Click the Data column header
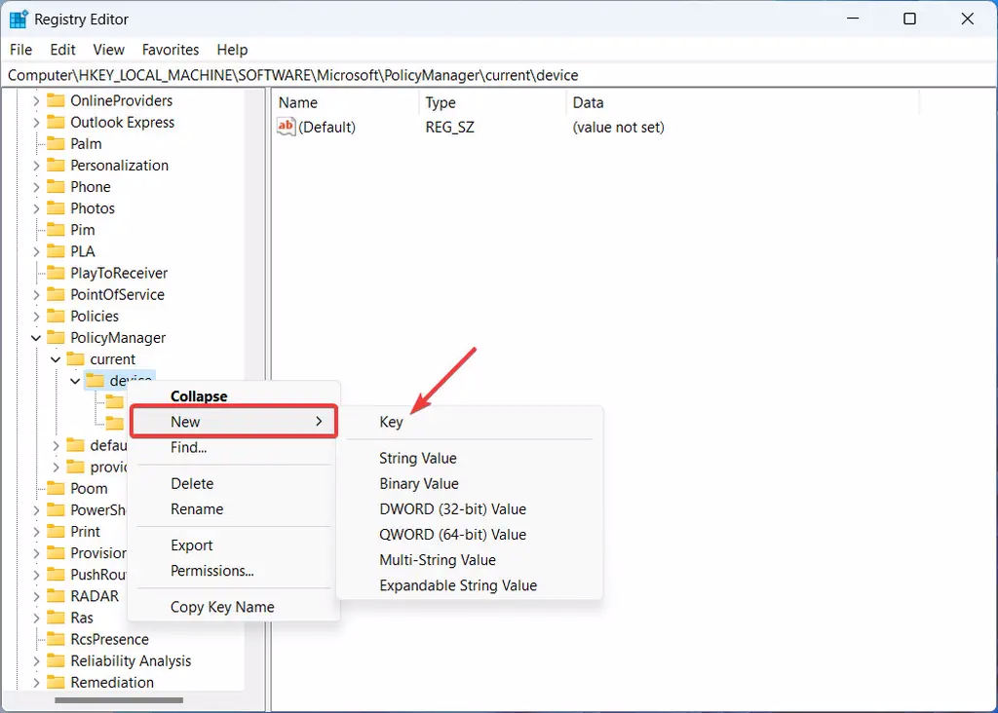This screenshot has width=998, height=713. [x=588, y=102]
